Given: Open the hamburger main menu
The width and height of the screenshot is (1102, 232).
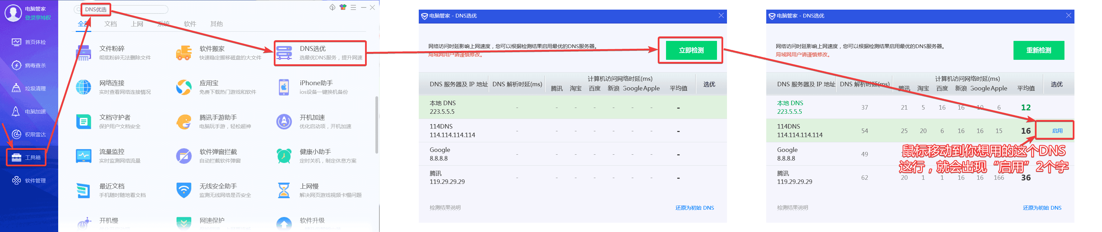Looking at the screenshot, I should tap(353, 7).
